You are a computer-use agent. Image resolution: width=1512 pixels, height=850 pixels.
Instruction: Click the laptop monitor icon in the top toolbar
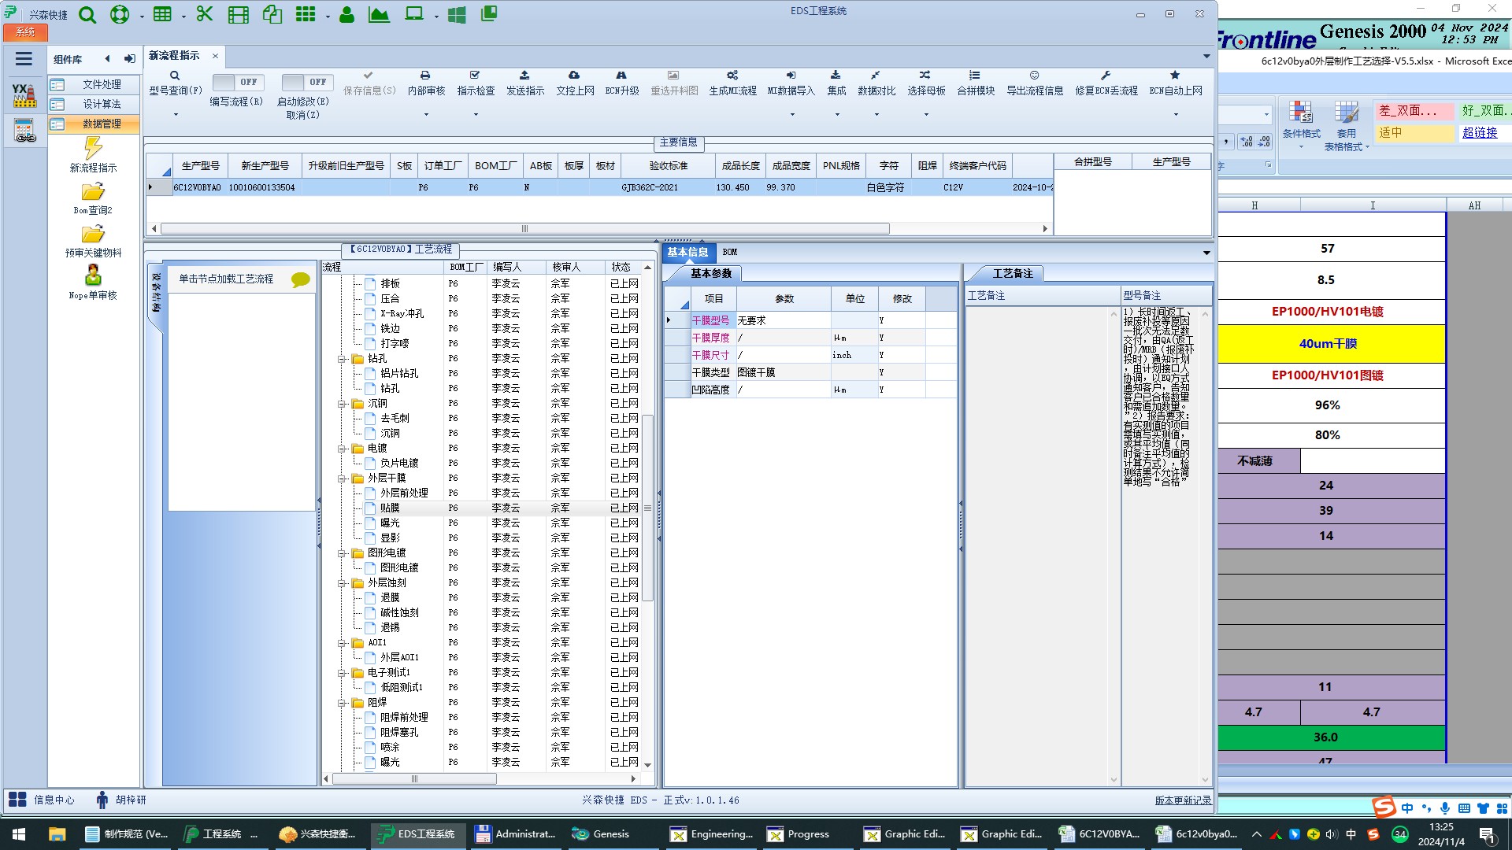click(x=414, y=14)
